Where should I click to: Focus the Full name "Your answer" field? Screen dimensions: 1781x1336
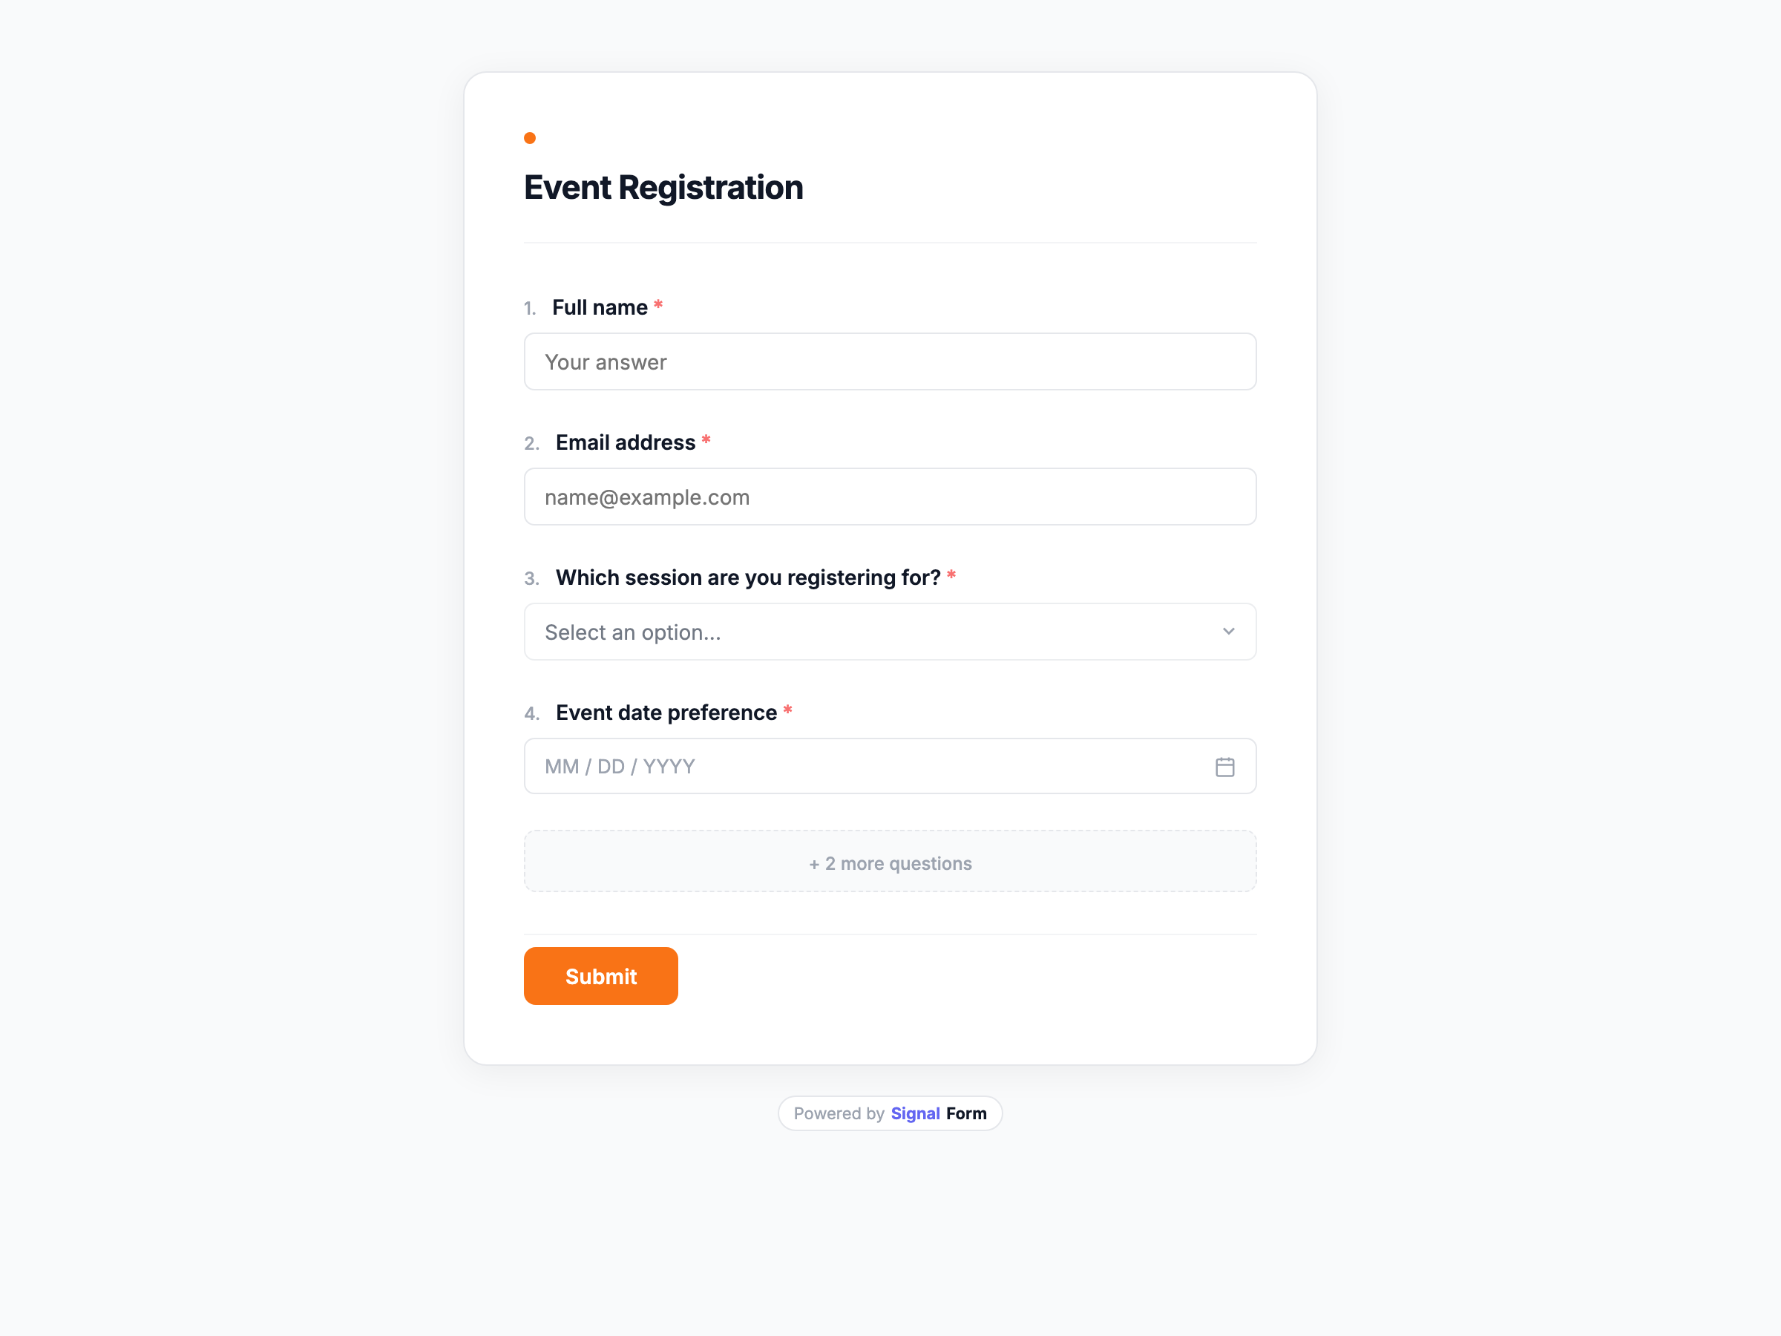(x=890, y=361)
